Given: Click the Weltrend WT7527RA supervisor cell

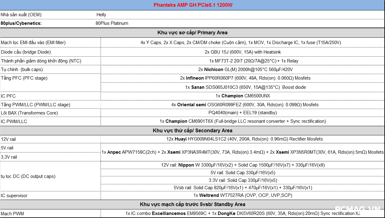Looking at the screenshot, I should coord(242,195).
